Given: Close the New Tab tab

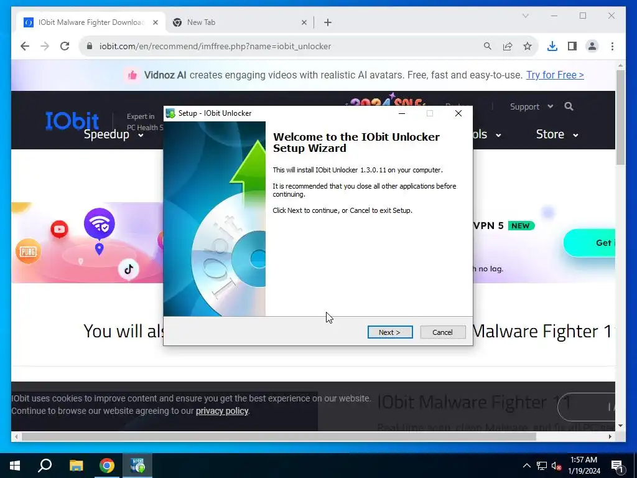Looking at the screenshot, I should click(x=304, y=22).
